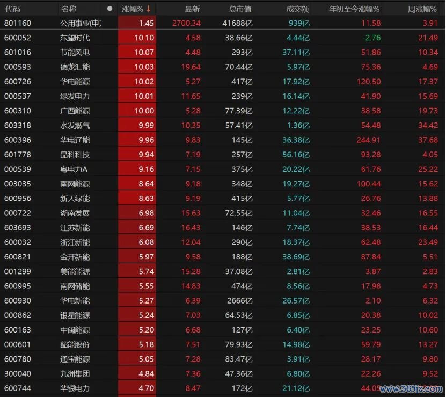Click weekly gain value 37.68
Viewport: 446px width, 397px height.
click(x=428, y=140)
